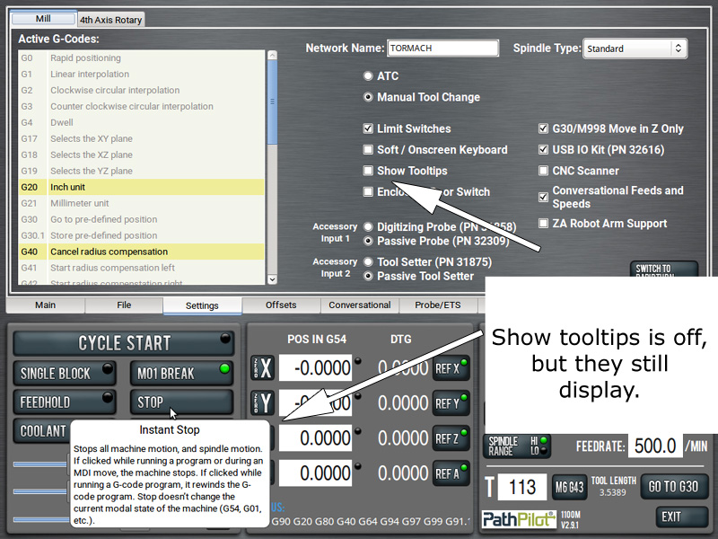The width and height of the screenshot is (718, 539).
Task: Zero the Y axis
Action: pyautogui.click(x=260, y=403)
